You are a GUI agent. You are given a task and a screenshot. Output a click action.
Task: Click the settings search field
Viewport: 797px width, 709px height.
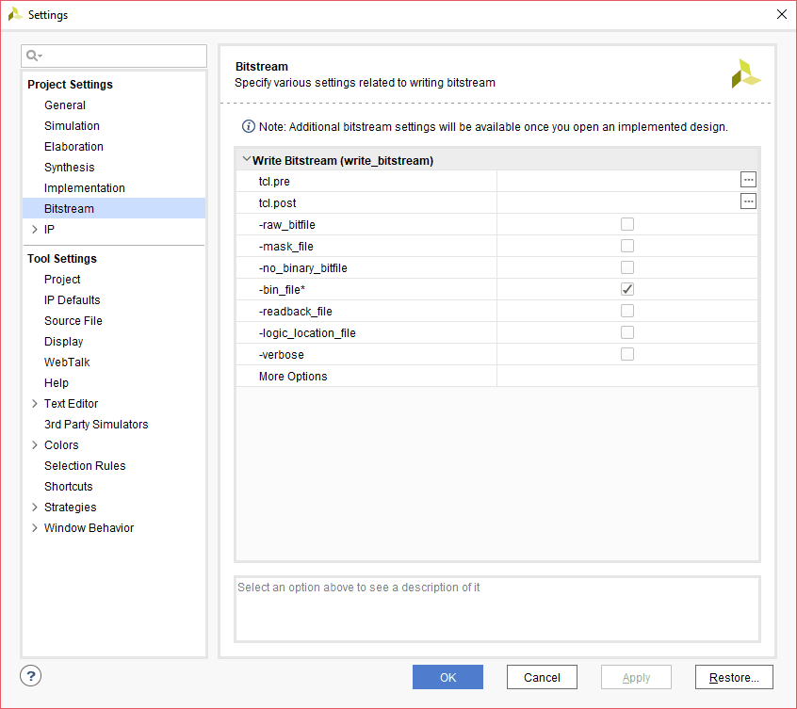pos(122,56)
